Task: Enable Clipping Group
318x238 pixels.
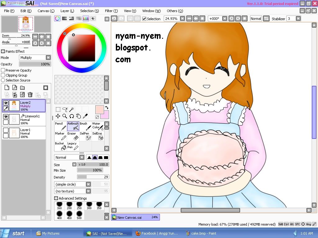Action: 3,75
